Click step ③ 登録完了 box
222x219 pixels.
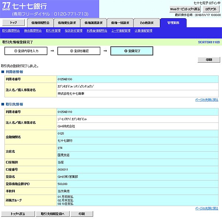click(x=132, y=51)
